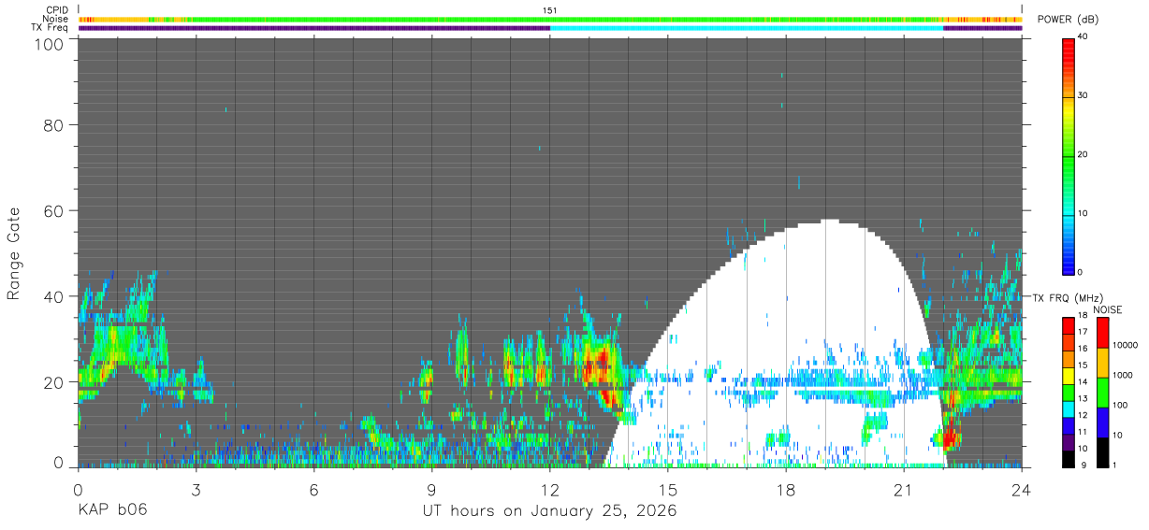Click the NOISE legend title
Screen dimensions: 1149x530
click(x=1108, y=309)
